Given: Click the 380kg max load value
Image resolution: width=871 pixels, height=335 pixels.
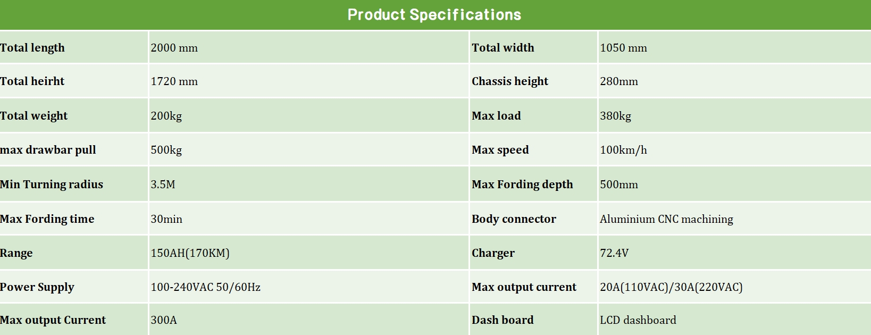Looking at the screenshot, I should coord(615,116).
